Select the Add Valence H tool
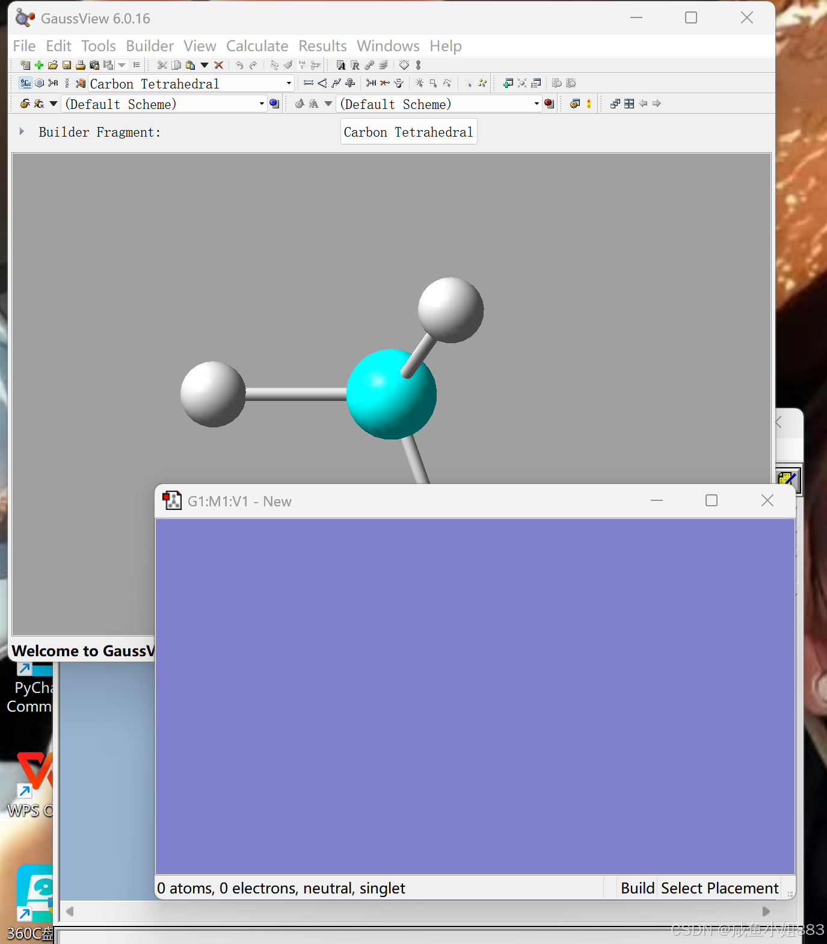The height and width of the screenshot is (944, 827). 371,83
